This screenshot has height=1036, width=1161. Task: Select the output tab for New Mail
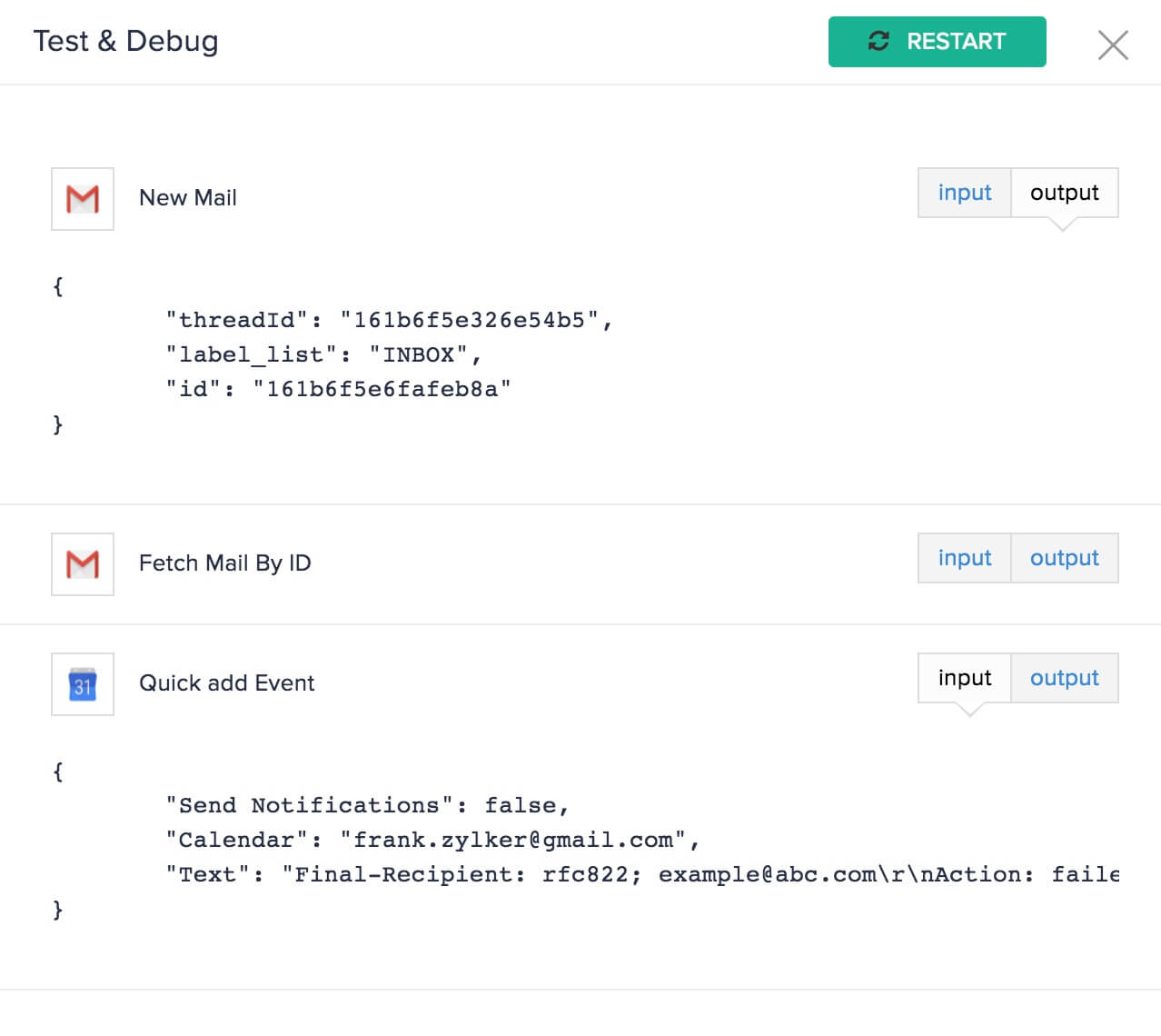coord(1064,193)
